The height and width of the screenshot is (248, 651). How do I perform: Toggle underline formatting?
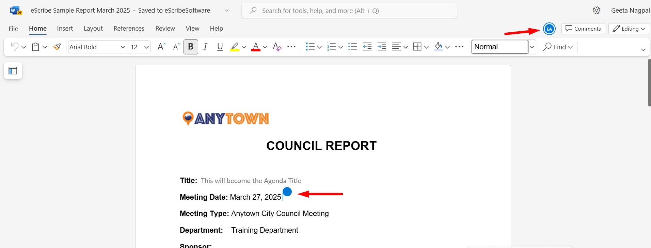(220, 47)
